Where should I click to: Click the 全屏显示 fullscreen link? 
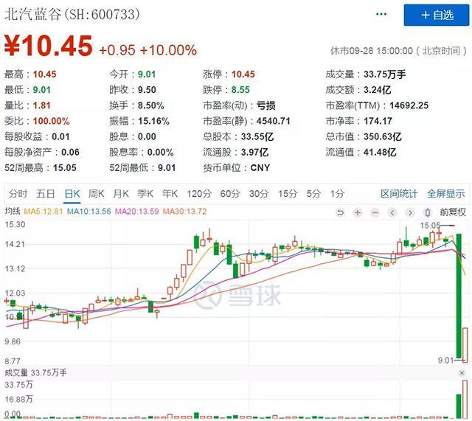tap(445, 193)
